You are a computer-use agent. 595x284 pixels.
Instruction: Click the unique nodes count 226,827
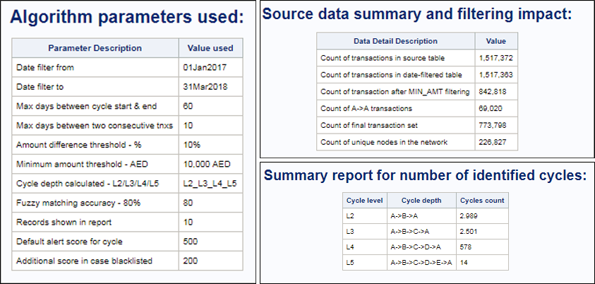(x=496, y=142)
